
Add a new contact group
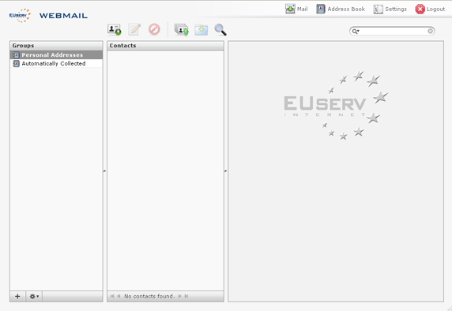pyautogui.click(x=17, y=296)
